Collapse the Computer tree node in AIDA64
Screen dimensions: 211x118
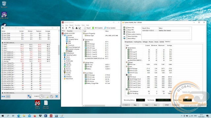click(63, 35)
